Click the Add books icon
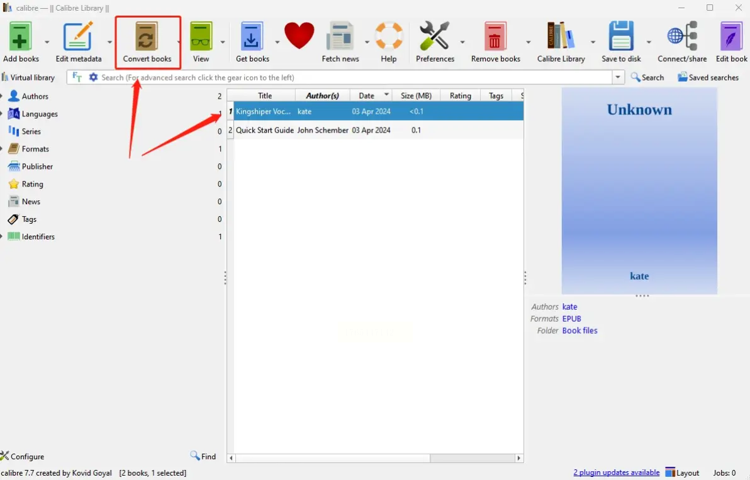The width and height of the screenshot is (750, 480). 20,37
